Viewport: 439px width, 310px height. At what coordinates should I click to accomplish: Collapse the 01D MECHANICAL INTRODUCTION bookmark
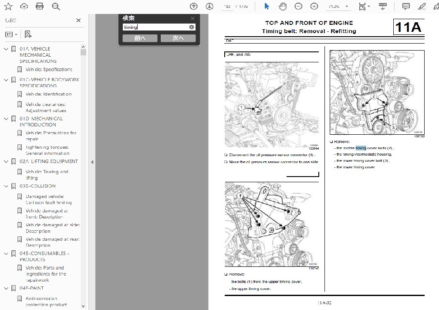tap(6, 119)
